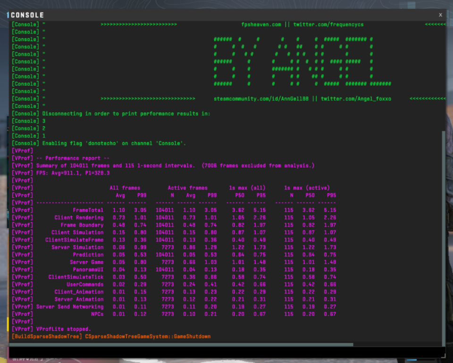453x363 pixels.
Task: Click the CONSOLE title label
Action: 27,15
